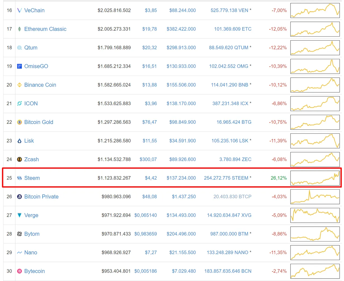
Task: Click the Lisk coin logo icon
Action: pyautogui.click(x=19, y=141)
